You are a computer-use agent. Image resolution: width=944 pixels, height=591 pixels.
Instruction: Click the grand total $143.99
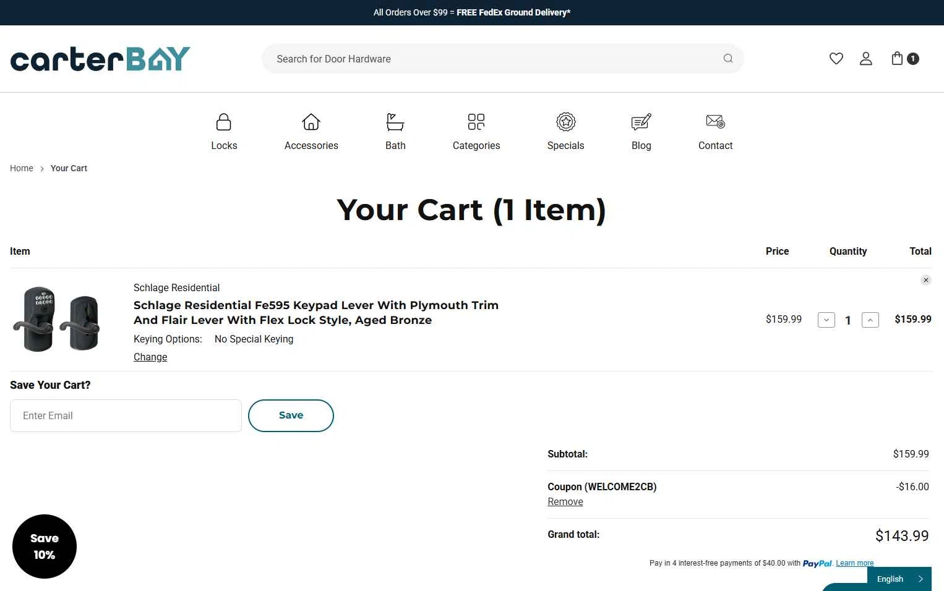[x=902, y=535]
